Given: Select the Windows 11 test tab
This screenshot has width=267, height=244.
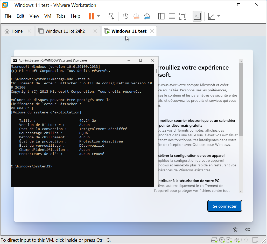Looking at the screenshot, I should pos(129,31).
